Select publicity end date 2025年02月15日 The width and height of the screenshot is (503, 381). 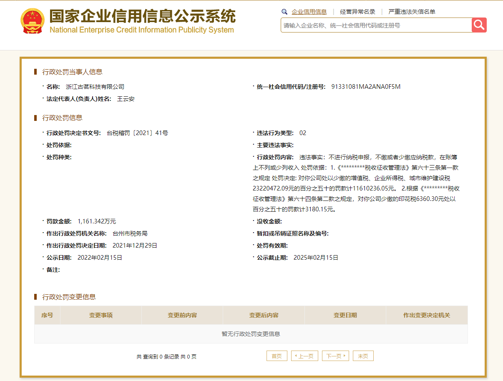pyautogui.click(x=316, y=258)
